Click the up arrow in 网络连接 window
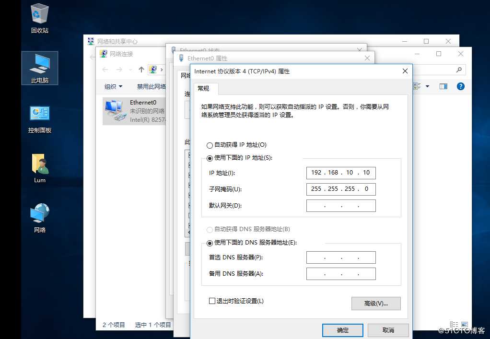Screen dimensions: 490x339 pyautogui.click(x=141, y=70)
